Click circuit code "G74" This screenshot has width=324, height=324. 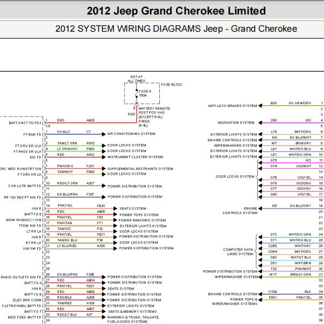pyautogui.click(x=274, y=166)
